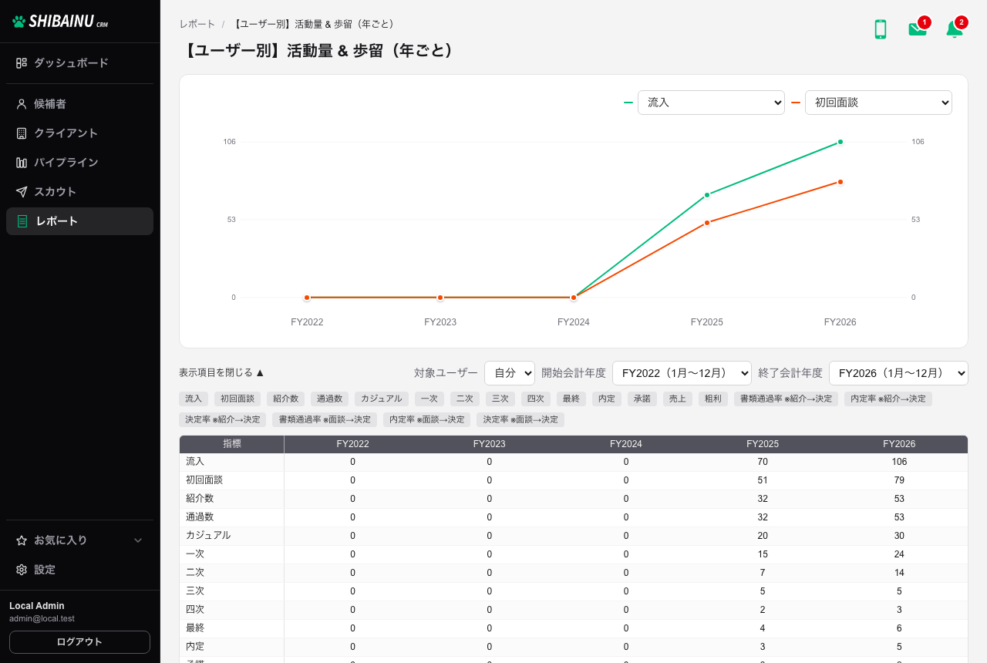Open the 対象ユーザー dropdown

[x=510, y=373]
